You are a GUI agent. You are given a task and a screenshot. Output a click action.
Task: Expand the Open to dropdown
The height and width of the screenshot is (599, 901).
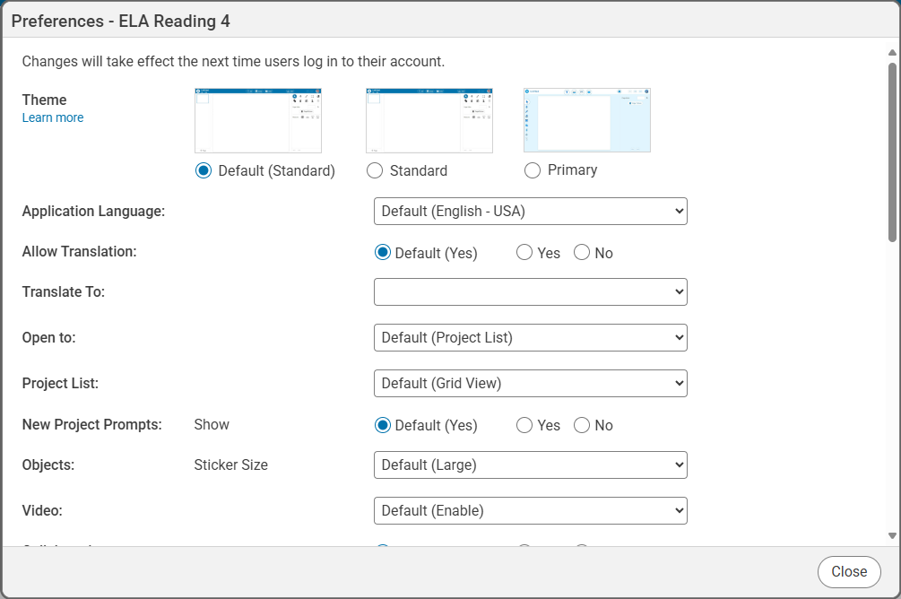pos(530,337)
